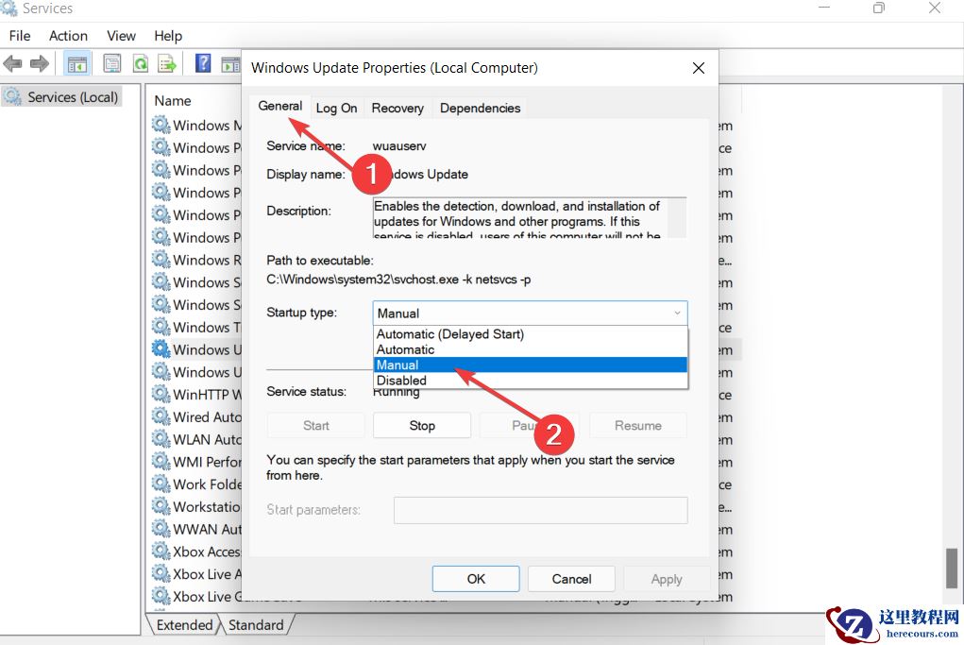Confirm the dialog with OK
Screen dimensions: 964x645
[x=476, y=579]
